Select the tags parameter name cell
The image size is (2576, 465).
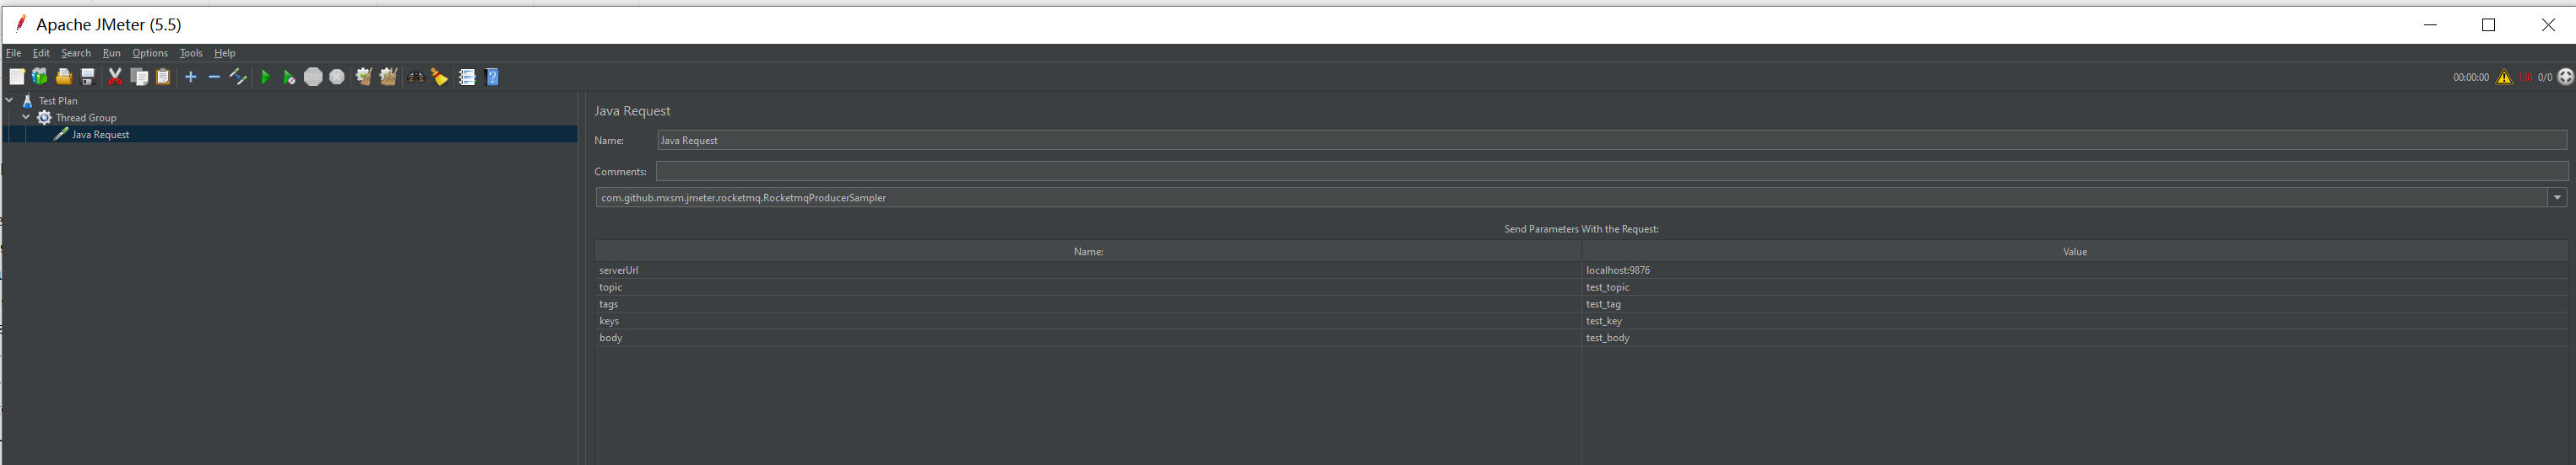click(1088, 304)
